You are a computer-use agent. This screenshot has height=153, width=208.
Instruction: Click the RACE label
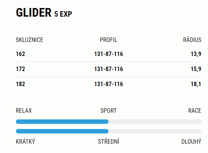[195, 110]
